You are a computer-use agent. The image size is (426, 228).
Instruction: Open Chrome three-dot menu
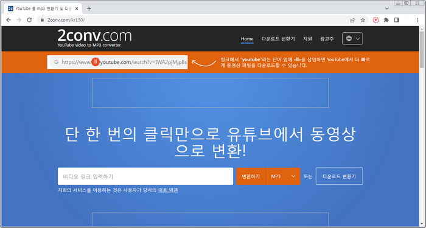(x=417, y=20)
